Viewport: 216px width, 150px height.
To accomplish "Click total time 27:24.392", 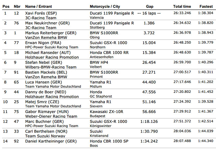I will (x=182, y=101).
